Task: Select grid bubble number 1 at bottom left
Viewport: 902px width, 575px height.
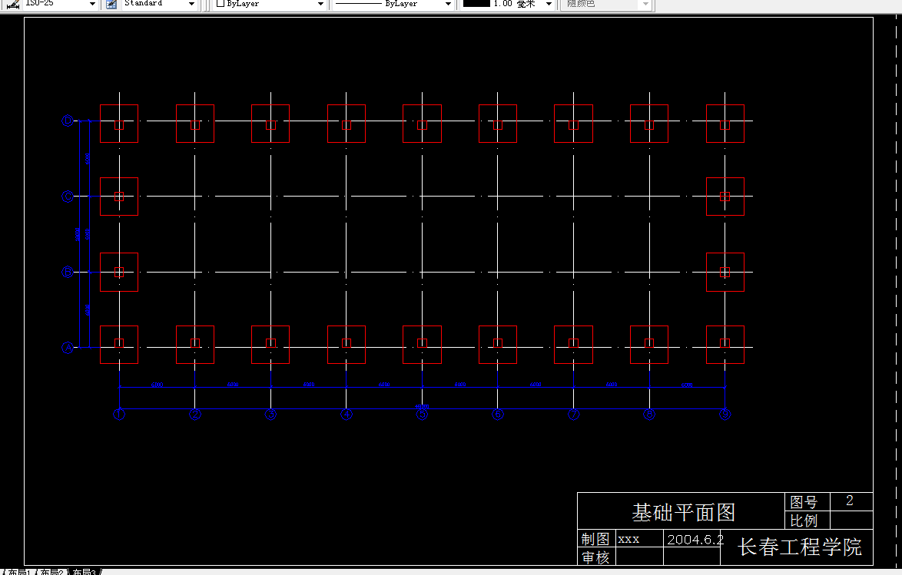Action: coord(118,414)
